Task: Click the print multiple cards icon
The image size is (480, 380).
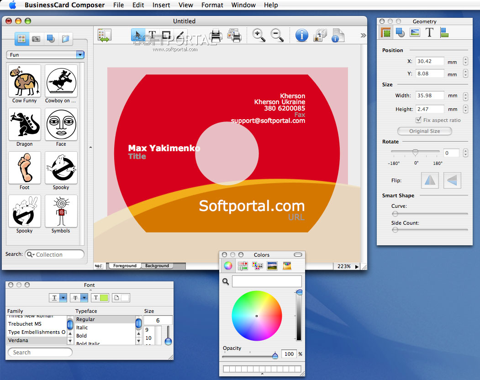Action: [x=234, y=35]
